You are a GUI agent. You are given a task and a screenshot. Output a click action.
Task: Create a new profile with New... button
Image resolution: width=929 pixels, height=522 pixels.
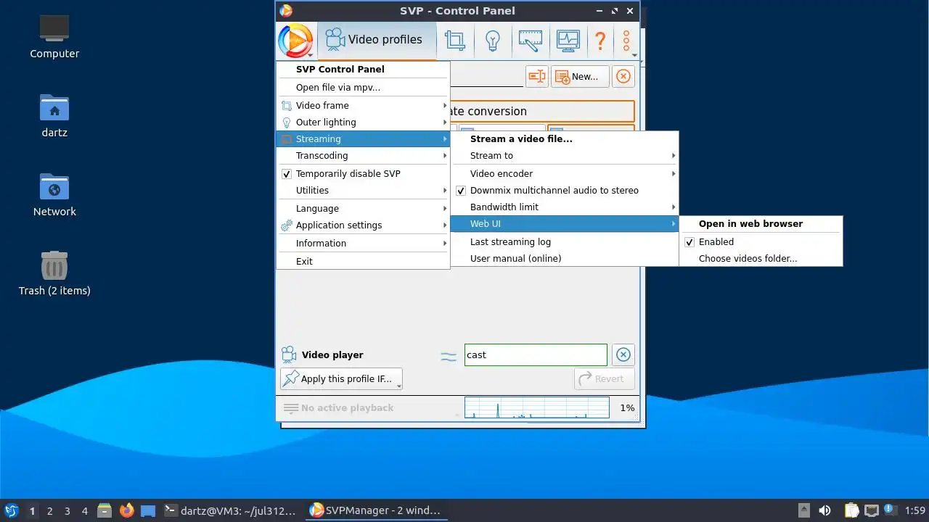580,76
